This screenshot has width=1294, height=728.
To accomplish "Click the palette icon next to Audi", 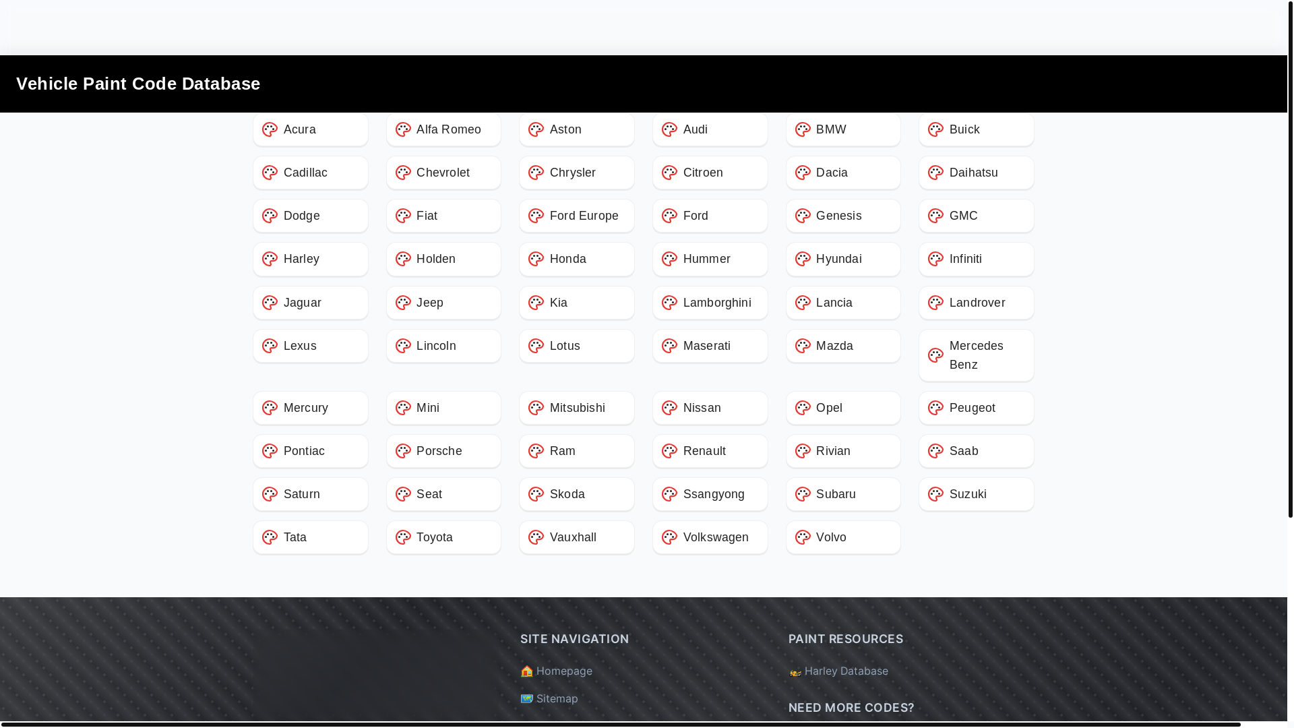I will coord(669,129).
